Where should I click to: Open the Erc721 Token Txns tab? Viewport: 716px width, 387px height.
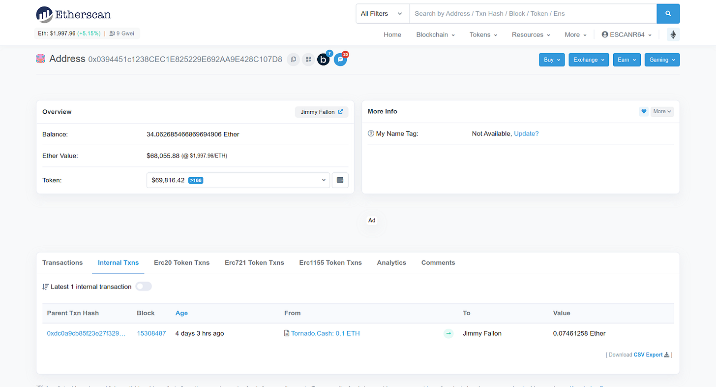point(254,263)
